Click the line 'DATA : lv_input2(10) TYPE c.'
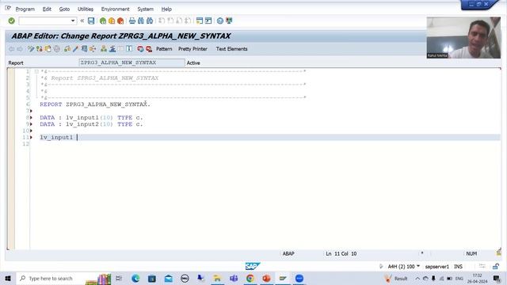Screen dimensions: 507x285 coord(91,124)
